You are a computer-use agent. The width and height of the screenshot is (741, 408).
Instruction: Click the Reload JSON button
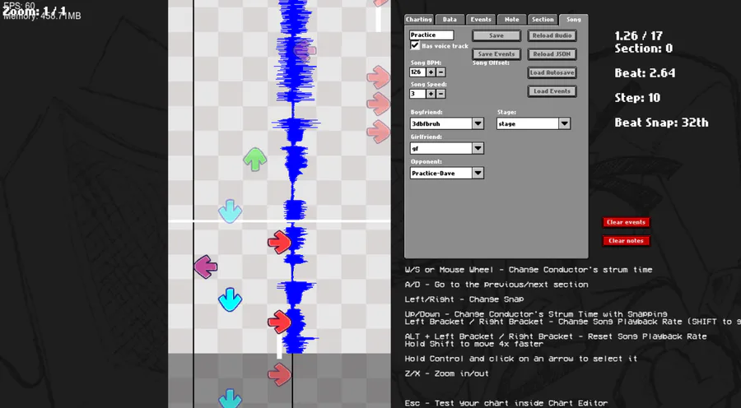click(552, 53)
